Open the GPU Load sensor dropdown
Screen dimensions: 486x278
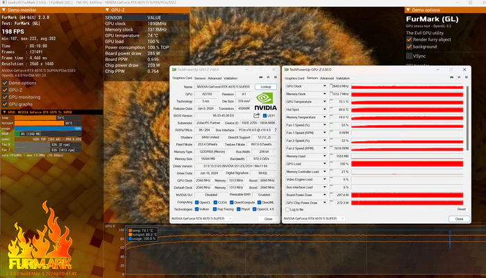[x=324, y=164]
